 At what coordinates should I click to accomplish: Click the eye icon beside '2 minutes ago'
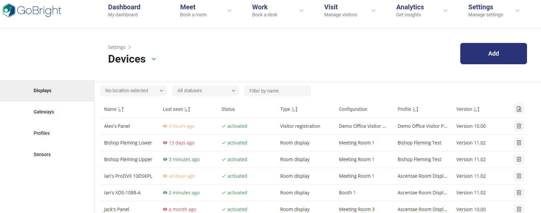(x=165, y=193)
